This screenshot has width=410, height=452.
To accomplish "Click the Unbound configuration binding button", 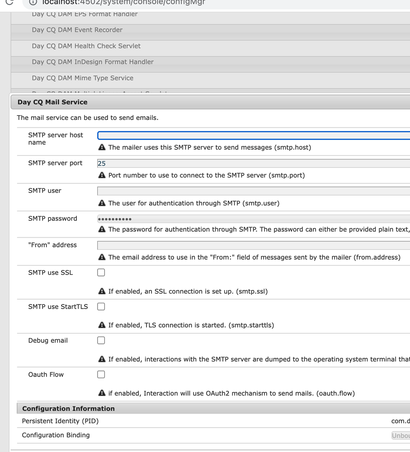I will (401, 435).
